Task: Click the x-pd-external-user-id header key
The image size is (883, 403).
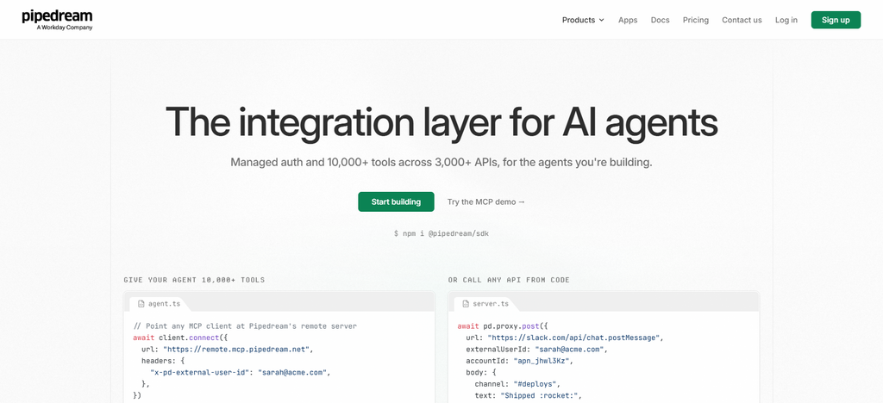Action: [x=202, y=372]
